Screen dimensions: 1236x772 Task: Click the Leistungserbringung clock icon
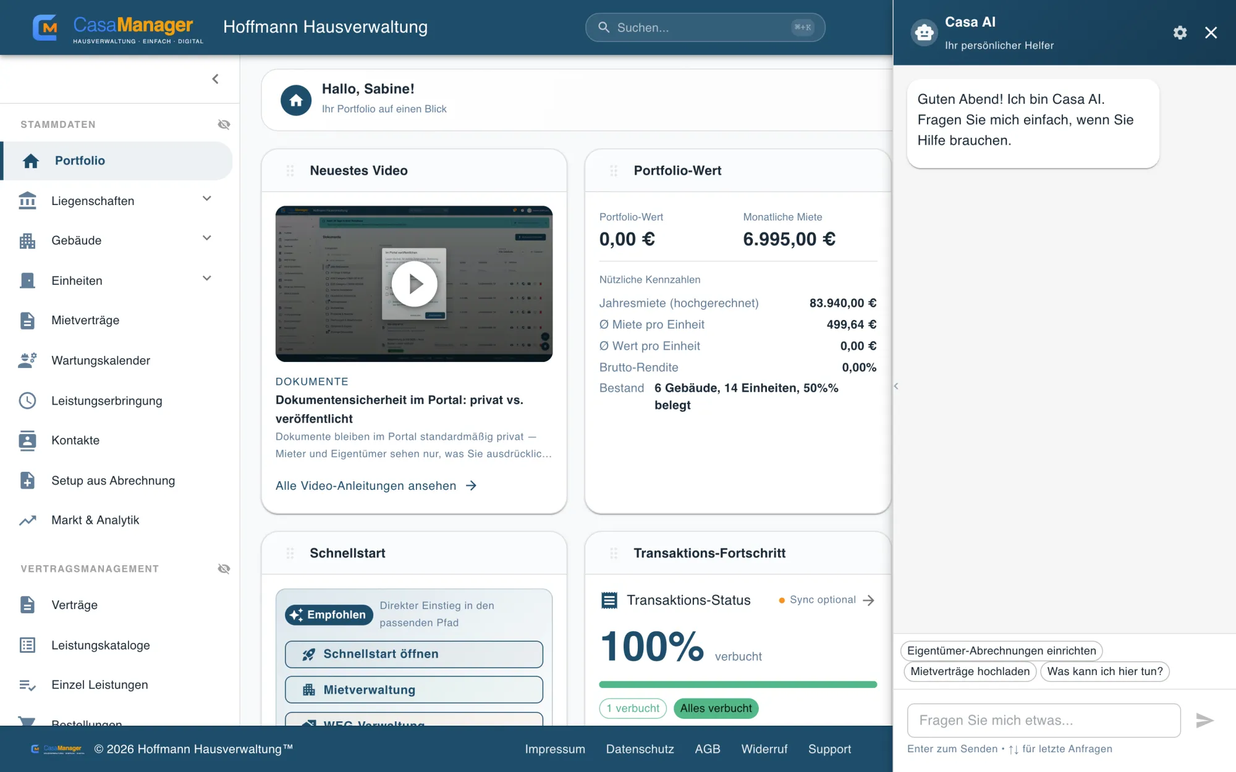(x=27, y=401)
